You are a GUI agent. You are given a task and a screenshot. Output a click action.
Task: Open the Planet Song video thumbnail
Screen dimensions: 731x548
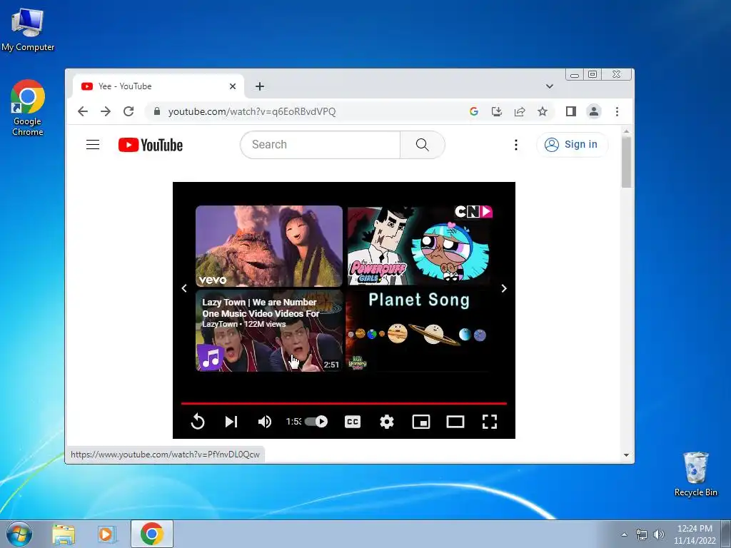[420, 331]
